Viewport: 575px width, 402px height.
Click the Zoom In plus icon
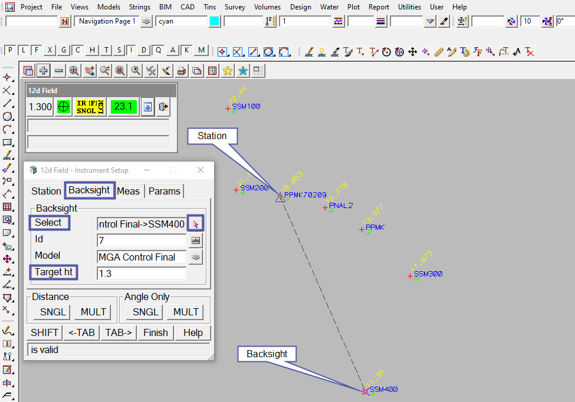click(x=44, y=71)
